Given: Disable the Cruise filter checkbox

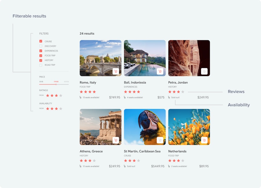Looking at the screenshot, I should pyautogui.click(x=41, y=41).
